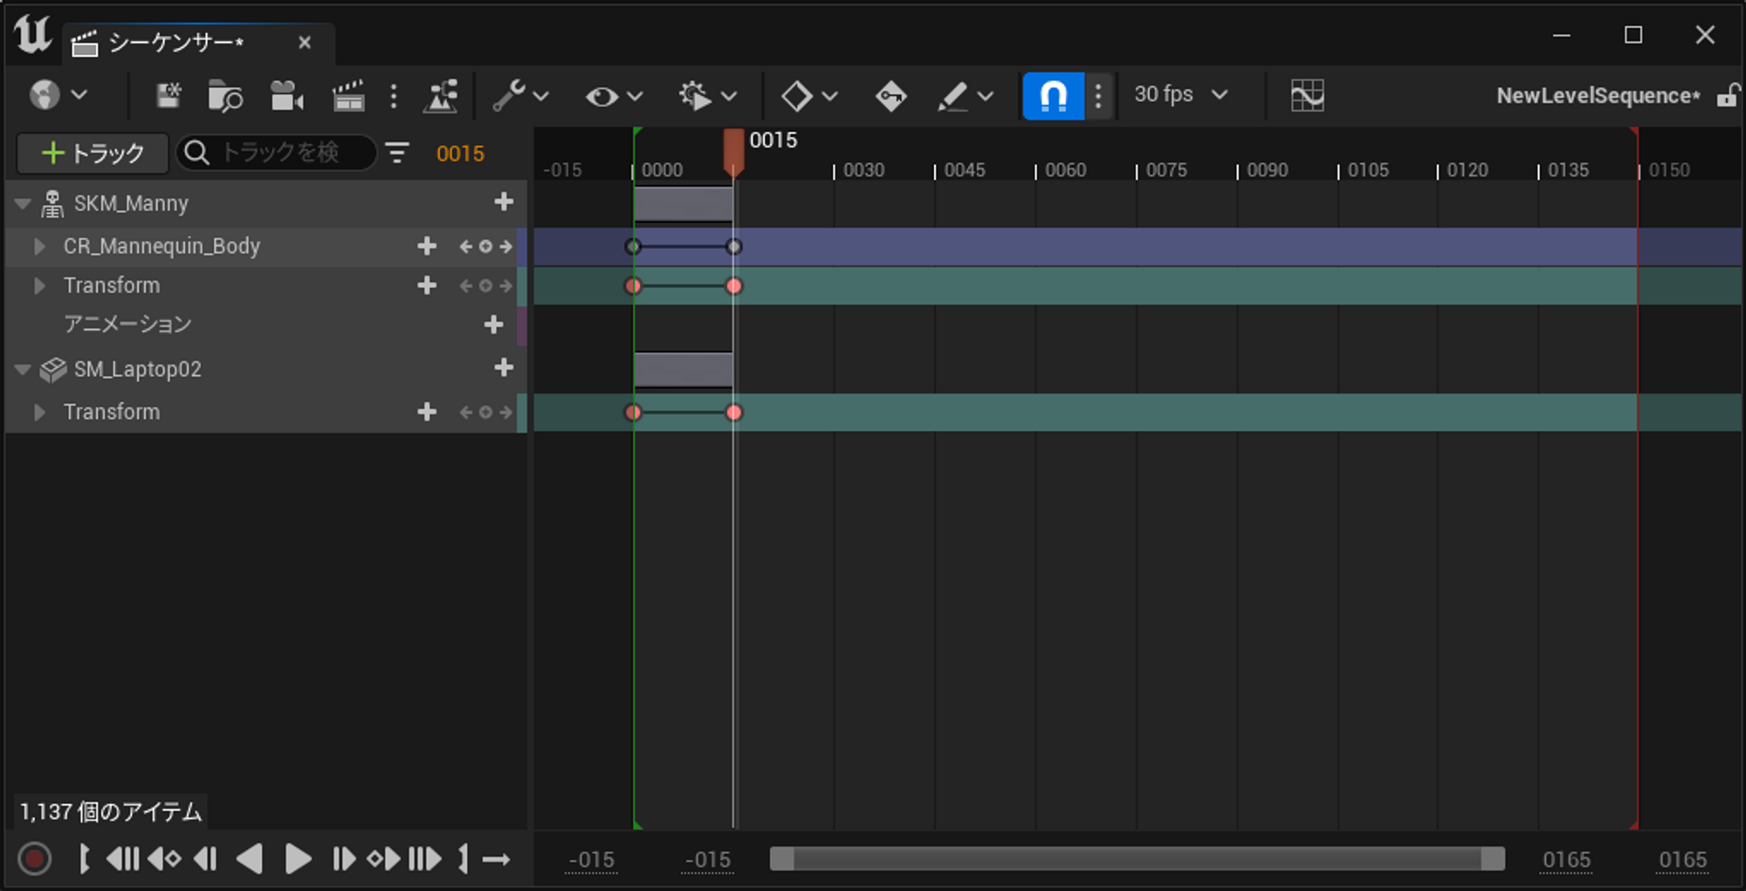Screen dimensions: 1746x891
Task: Open the curve editor icon
Action: tap(1307, 95)
